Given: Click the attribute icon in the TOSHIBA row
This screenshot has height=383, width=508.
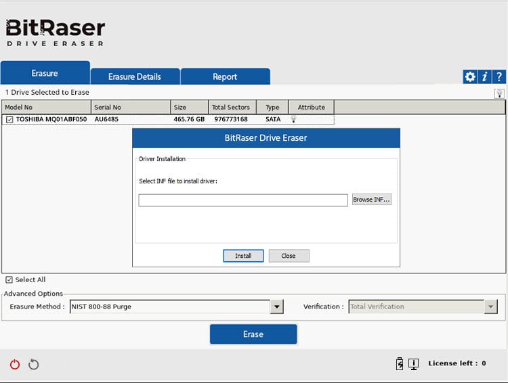Looking at the screenshot, I should 293,120.
